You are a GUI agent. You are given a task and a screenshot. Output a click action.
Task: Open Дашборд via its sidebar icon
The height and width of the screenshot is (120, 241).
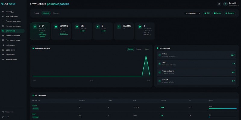(x=3, y=12)
